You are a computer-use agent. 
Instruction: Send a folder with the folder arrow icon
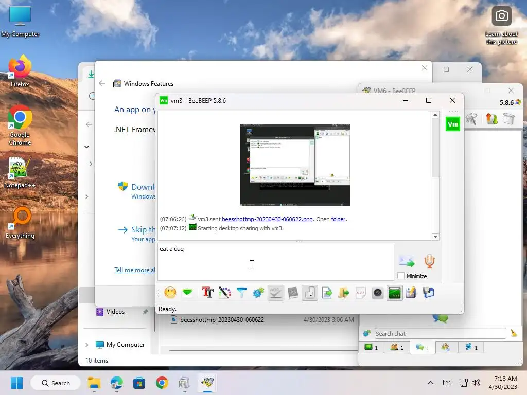(x=344, y=293)
